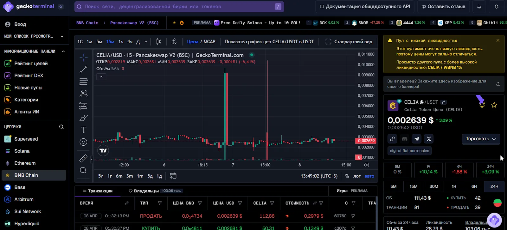Select the 1H stats tab
507x230 pixels.
point(454,186)
